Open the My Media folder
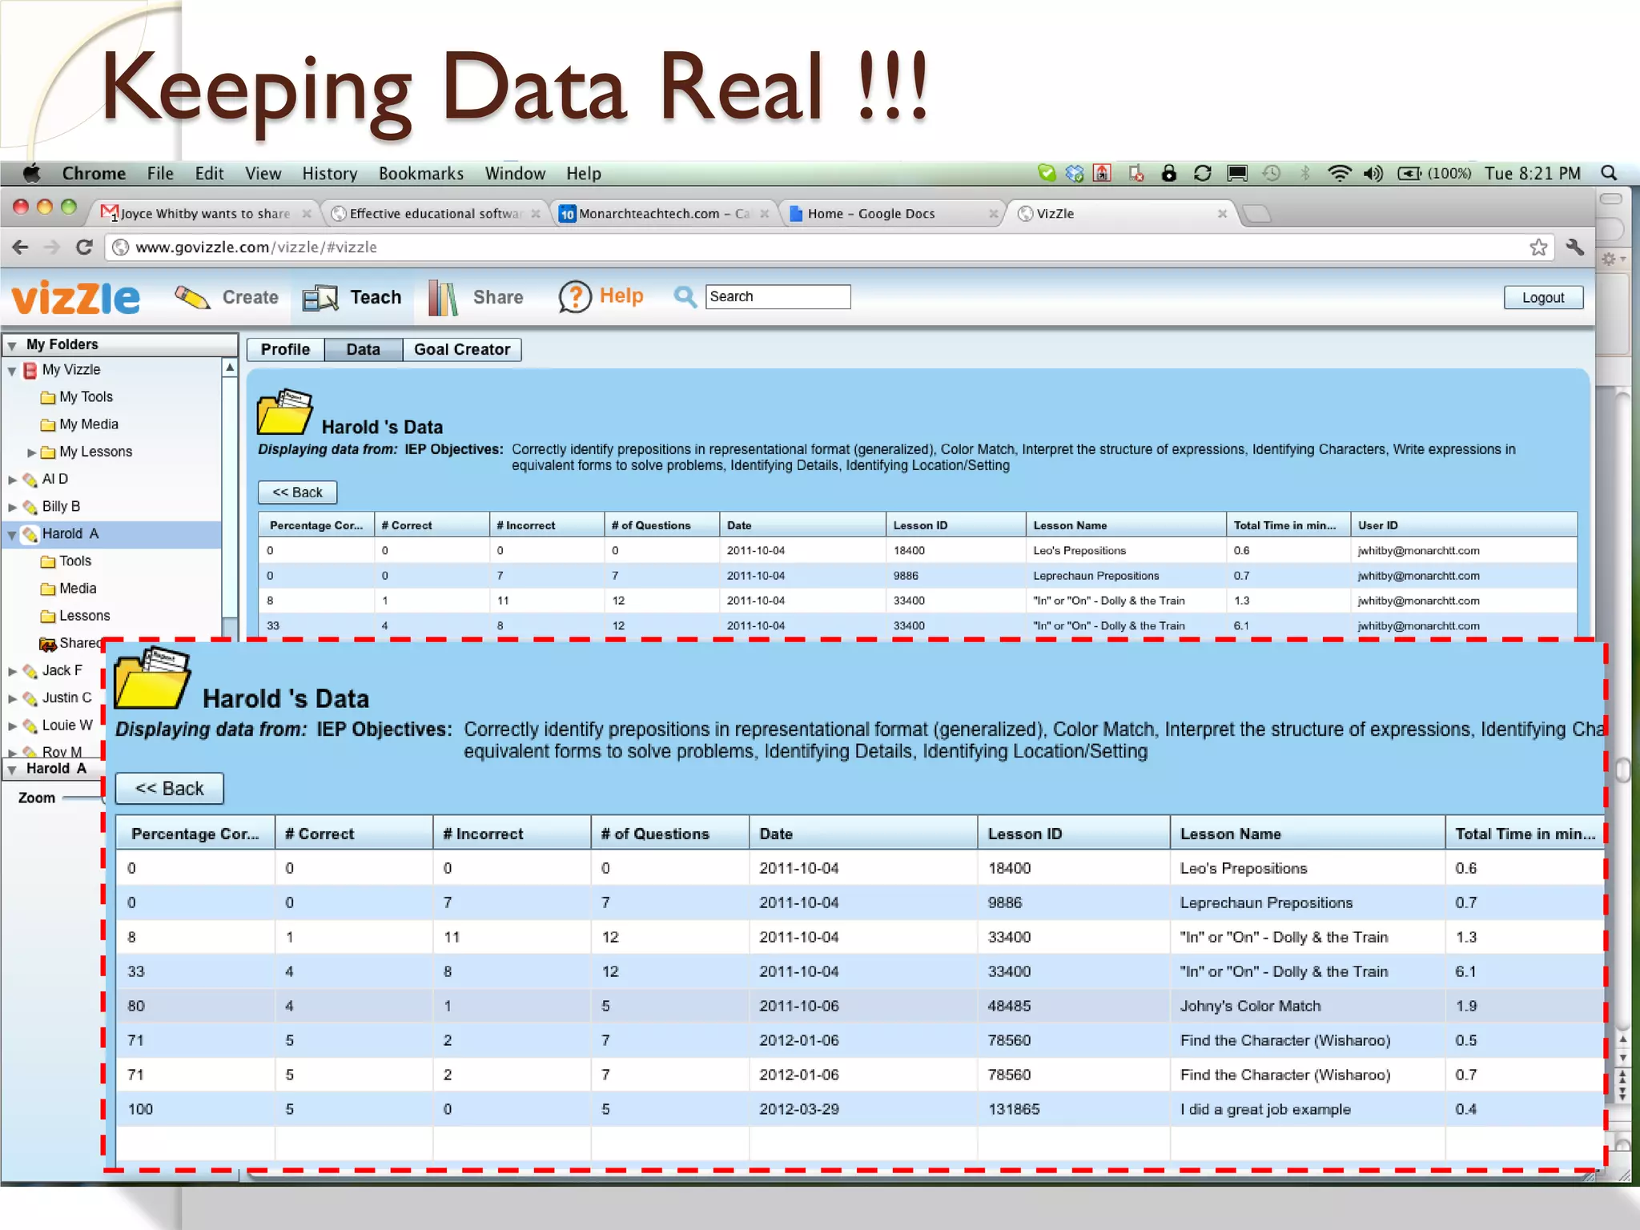Viewport: 1640px width, 1230px height. (79, 424)
